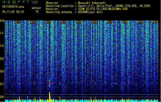The height and width of the screenshot is (102, 161).
Task: Click the 0815 time marker
Action: [x=79, y=22]
